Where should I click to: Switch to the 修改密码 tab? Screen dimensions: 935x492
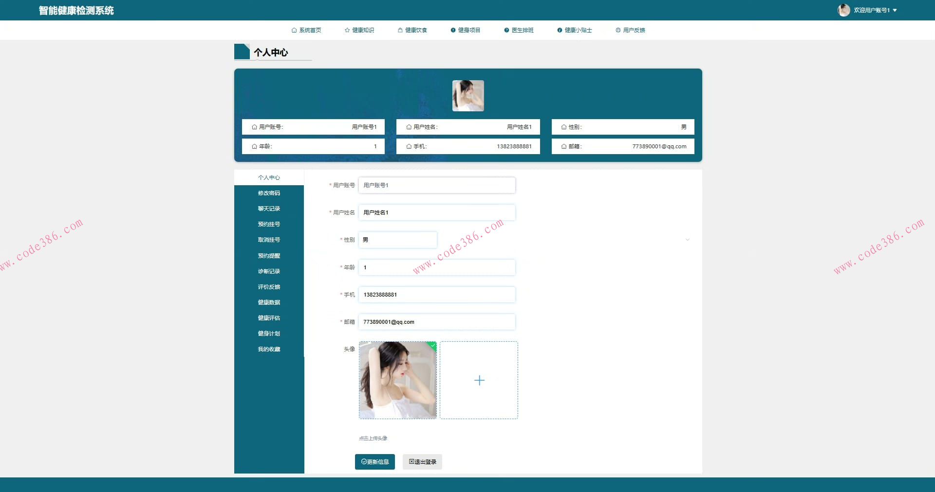point(269,193)
